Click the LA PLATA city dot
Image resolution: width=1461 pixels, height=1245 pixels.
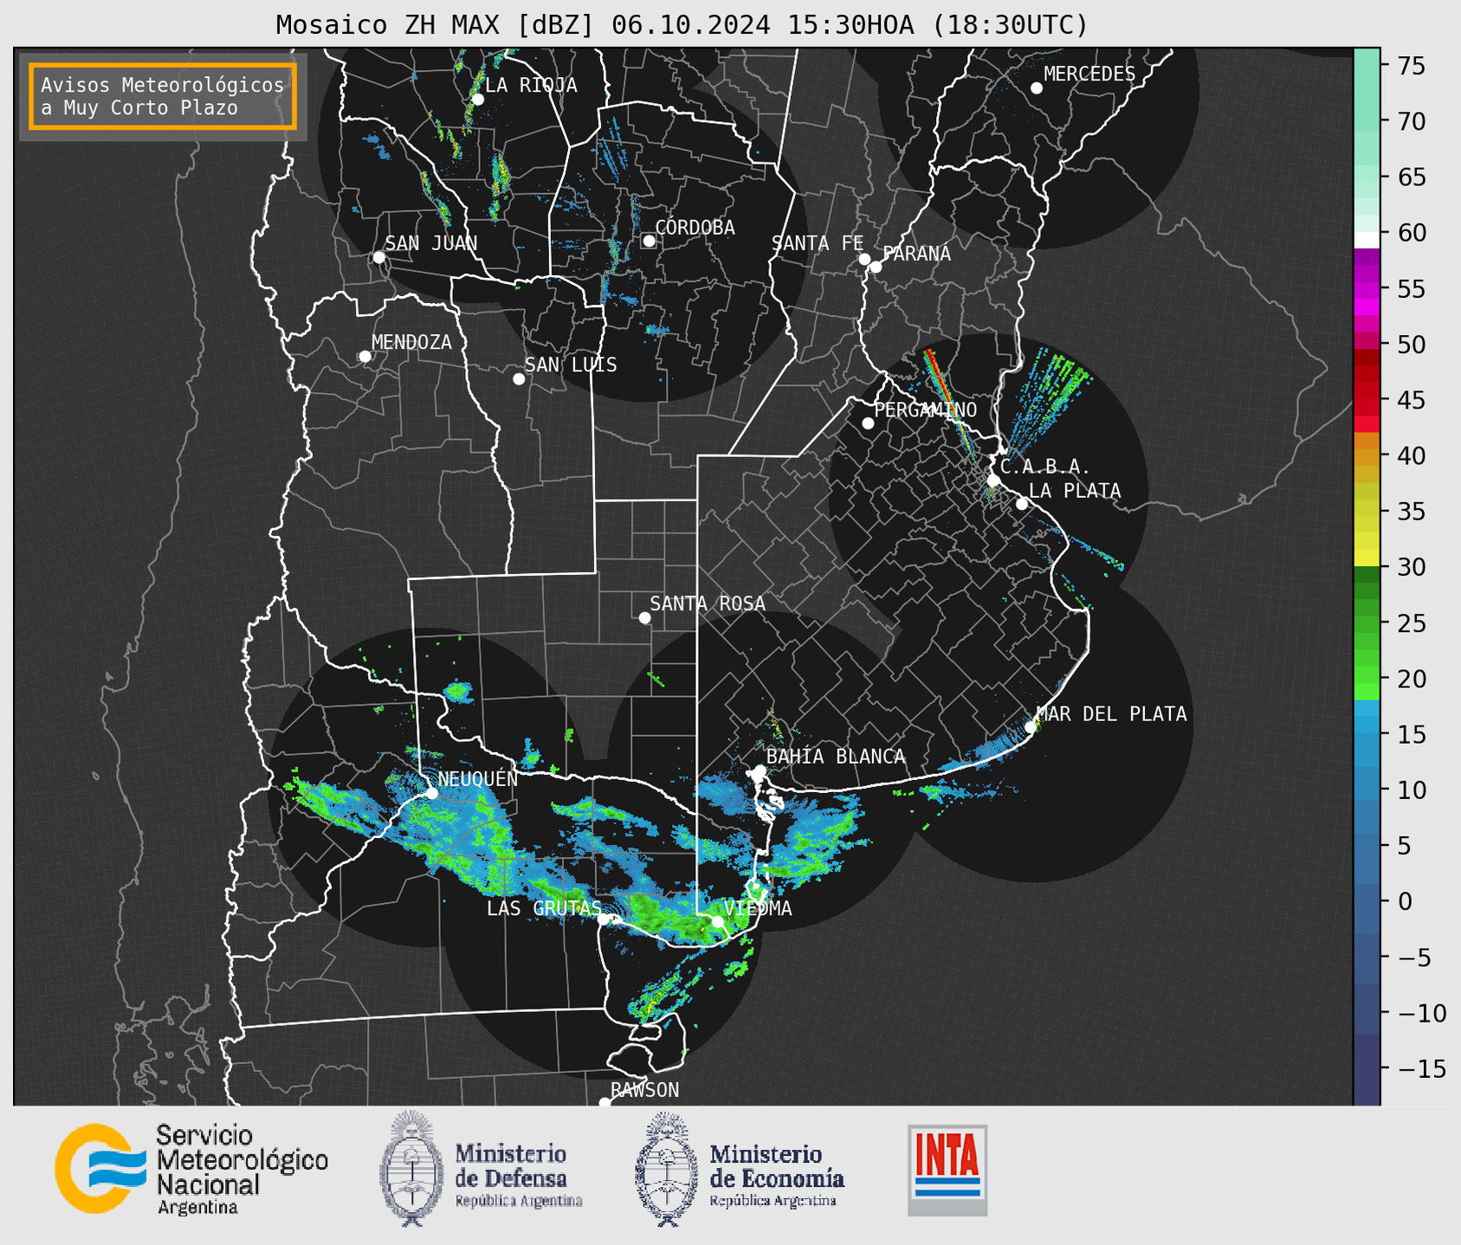[x=1022, y=504]
